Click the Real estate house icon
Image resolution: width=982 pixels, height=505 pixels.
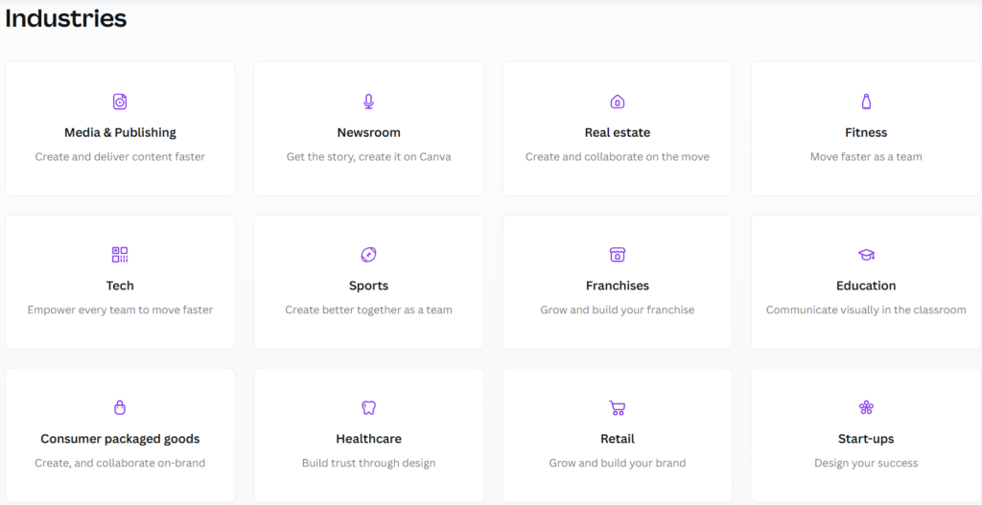pyautogui.click(x=618, y=102)
